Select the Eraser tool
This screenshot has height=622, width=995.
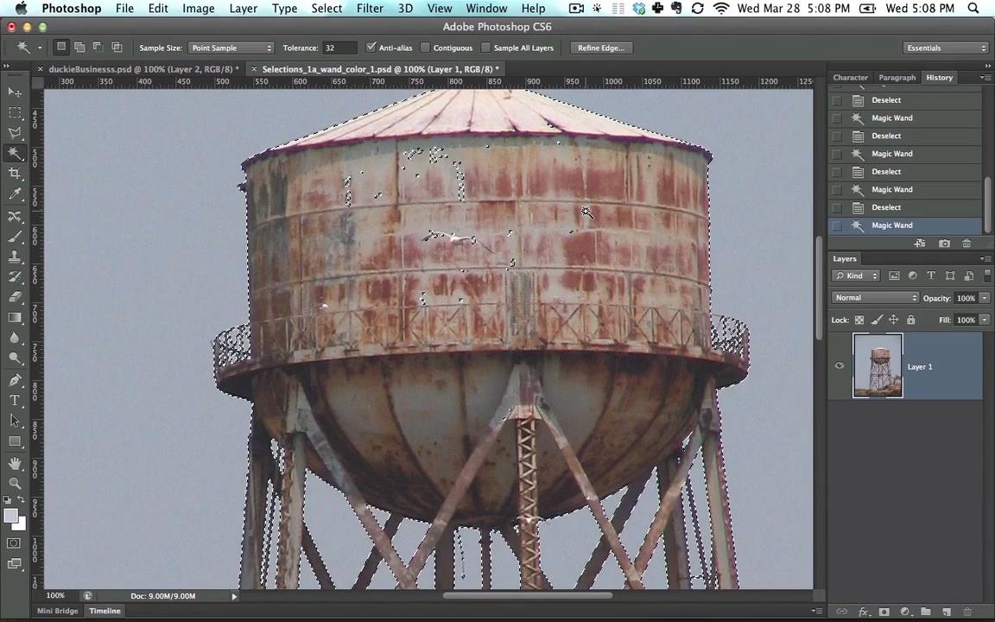(x=15, y=297)
